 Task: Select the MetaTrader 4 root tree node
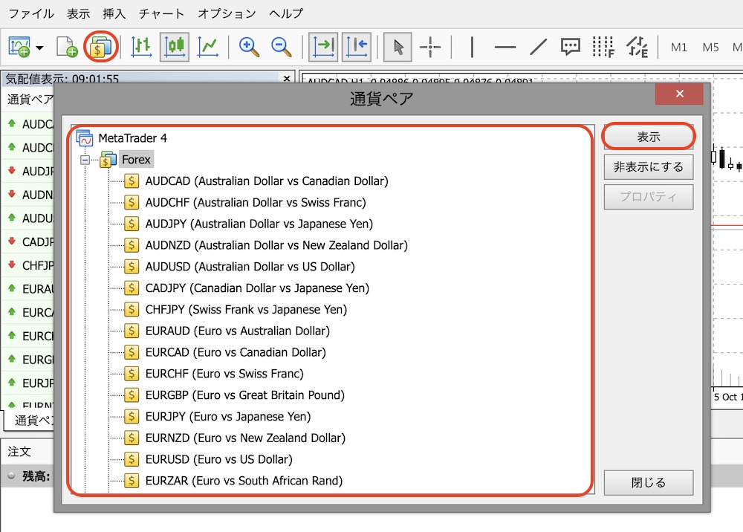[x=121, y=138]
